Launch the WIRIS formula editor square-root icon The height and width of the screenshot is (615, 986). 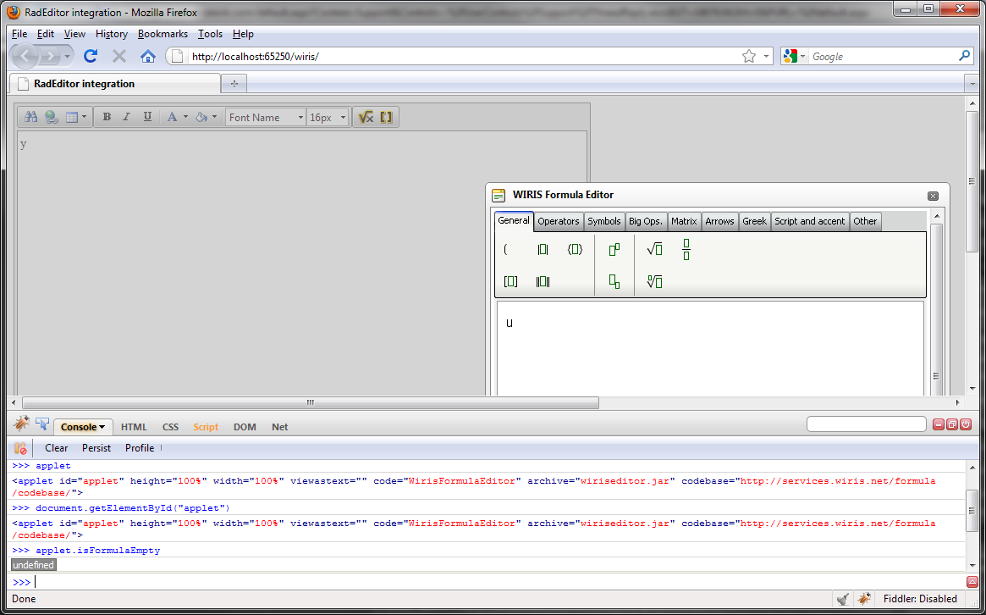[x=366, y=117]
